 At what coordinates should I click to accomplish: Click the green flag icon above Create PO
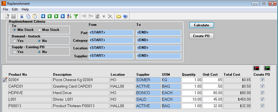click(267, 68)
